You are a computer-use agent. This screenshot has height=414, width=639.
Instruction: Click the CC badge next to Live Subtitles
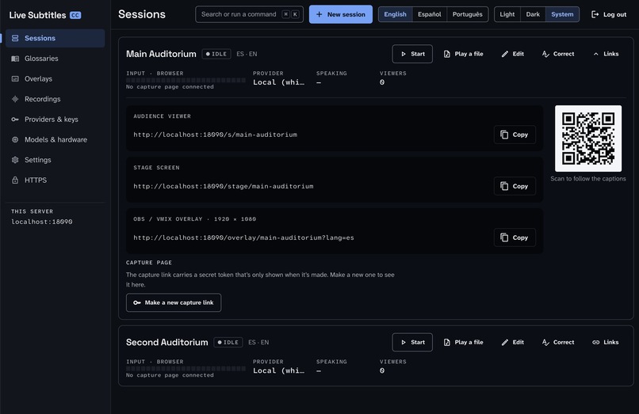[75, 15]
